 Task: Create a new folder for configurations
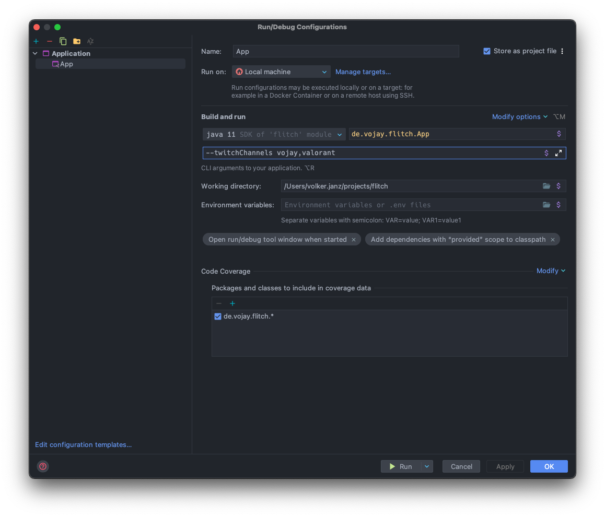(x=77, y=41)
